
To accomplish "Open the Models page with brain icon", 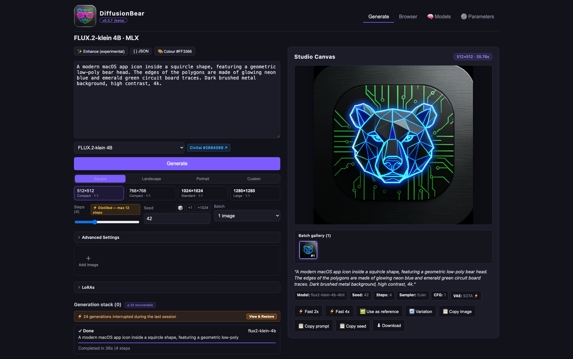I will [439, 16].
